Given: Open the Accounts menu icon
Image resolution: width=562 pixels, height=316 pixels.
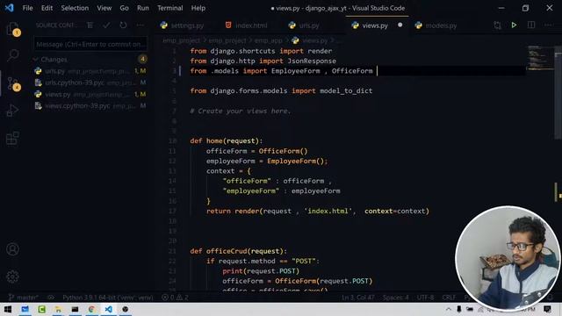Looking at the screenshot, I should point(13,249).
